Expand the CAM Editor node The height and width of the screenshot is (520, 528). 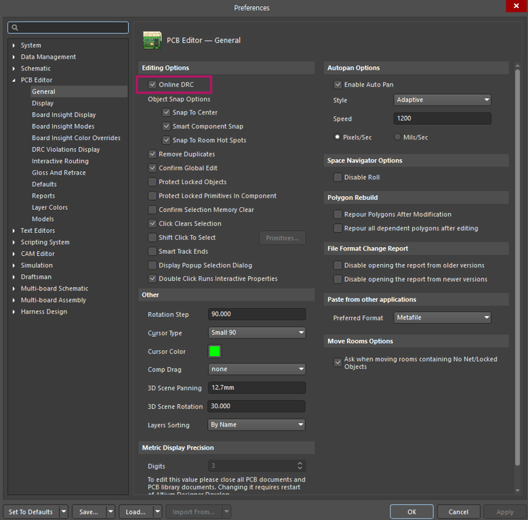pyautogui.click(x=14, y=254)
